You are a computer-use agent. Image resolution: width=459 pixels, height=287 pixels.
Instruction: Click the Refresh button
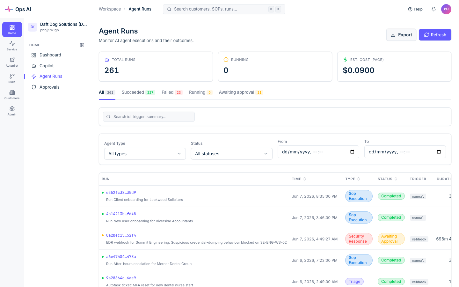coord(435,35)
